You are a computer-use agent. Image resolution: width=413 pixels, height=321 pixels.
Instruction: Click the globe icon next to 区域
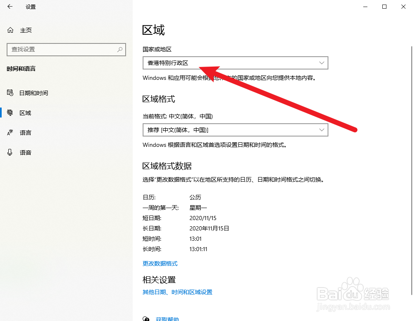coord(10,113)
